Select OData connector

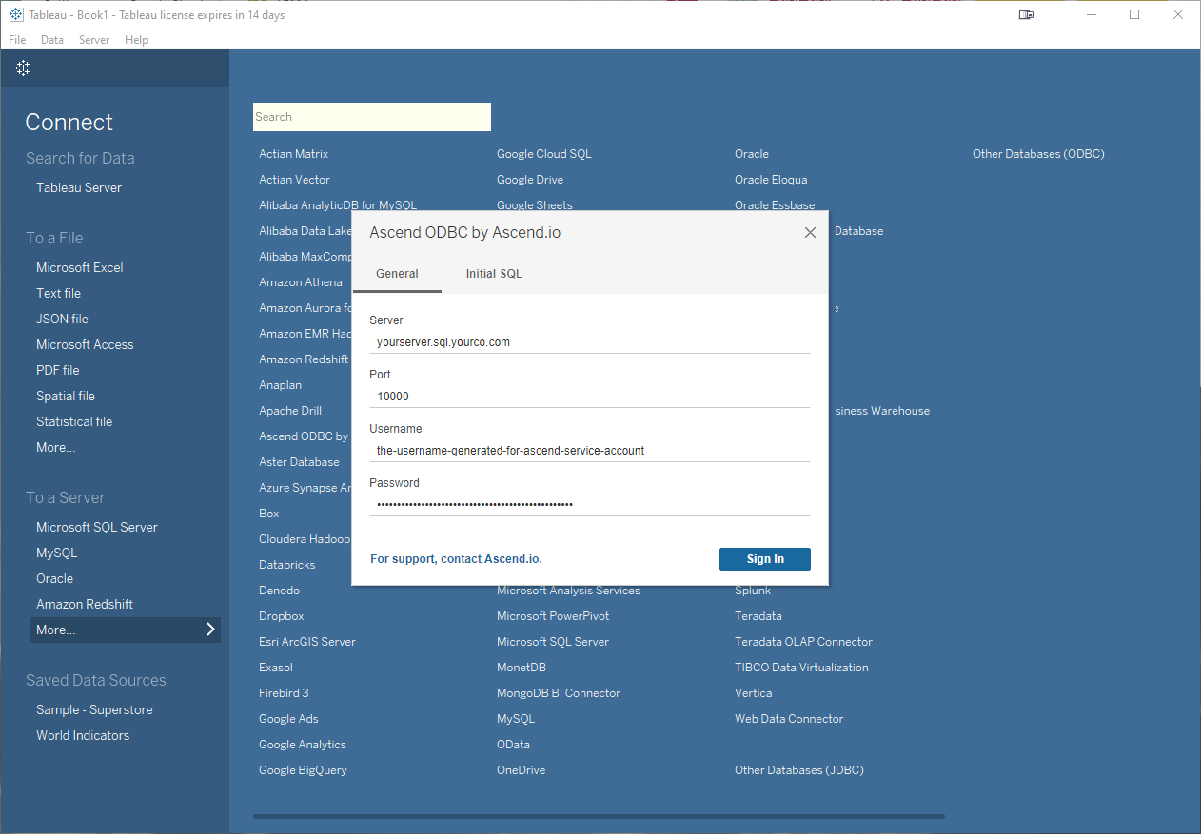coord(513,745)
